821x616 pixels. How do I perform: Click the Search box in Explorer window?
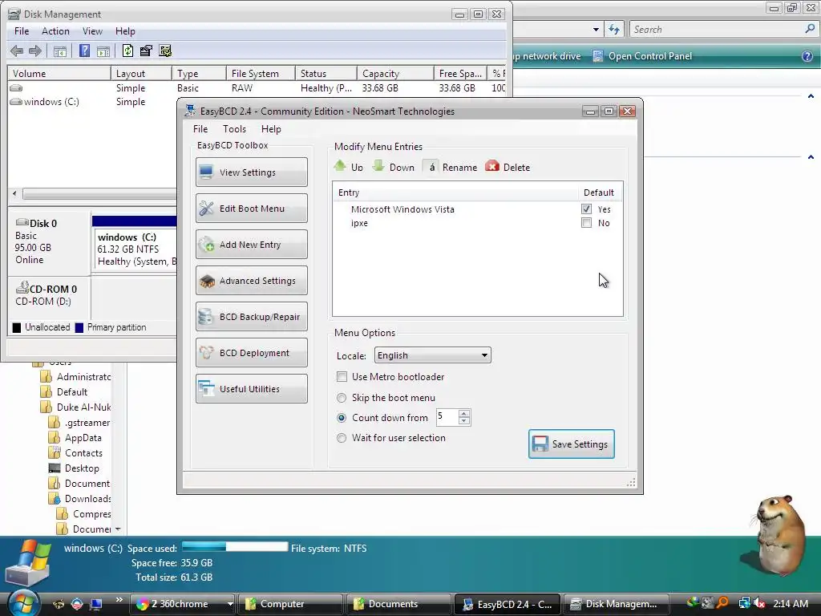(x=723, y=30)
